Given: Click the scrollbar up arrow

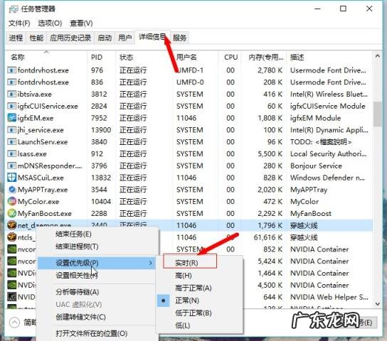Looking at the screenshot, I should pyautogui.click(x=377, y=56).
